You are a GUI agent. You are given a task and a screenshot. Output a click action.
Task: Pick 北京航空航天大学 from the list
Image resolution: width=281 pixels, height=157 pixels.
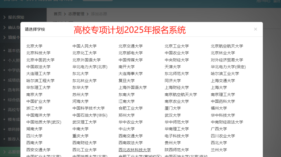tap(227, 46)
